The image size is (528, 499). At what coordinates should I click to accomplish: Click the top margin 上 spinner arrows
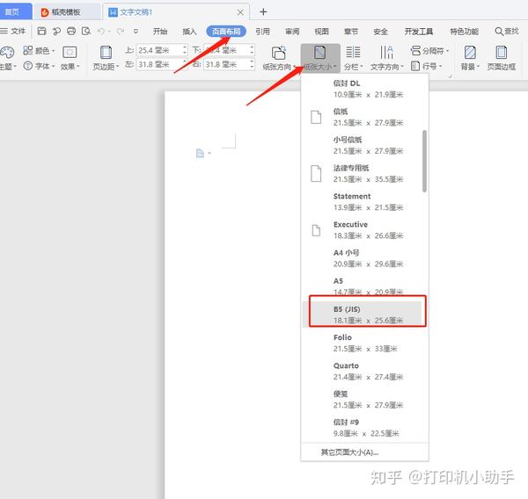pos(185,50)
